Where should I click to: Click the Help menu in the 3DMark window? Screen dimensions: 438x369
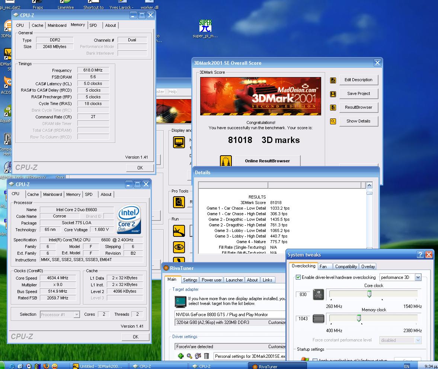click(172, 92)
